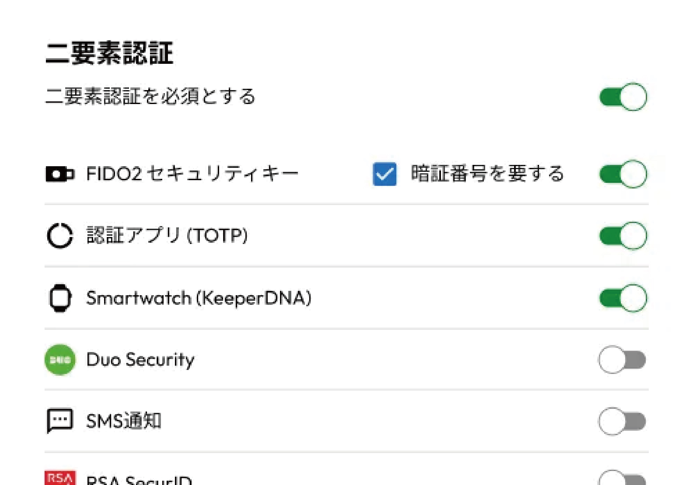This screenshot has height=485, width=693.
Task: Enable the SMS通知 toggle
Action: pos(622,422)
